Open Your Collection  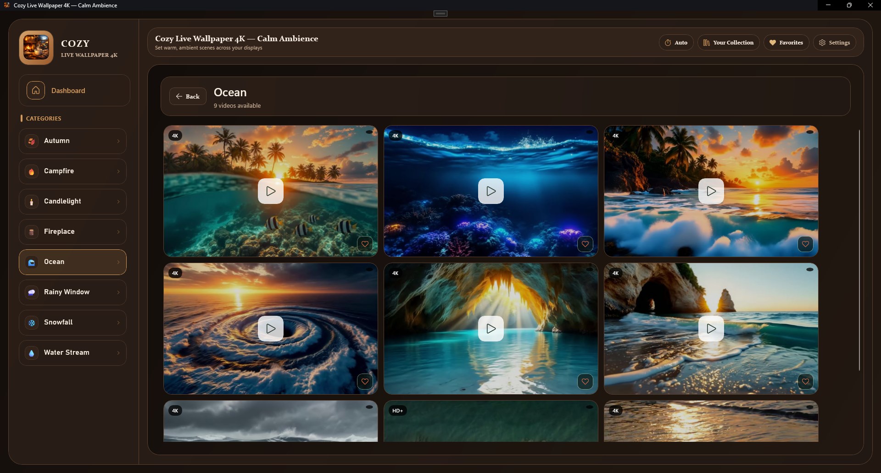pos(728,43)
